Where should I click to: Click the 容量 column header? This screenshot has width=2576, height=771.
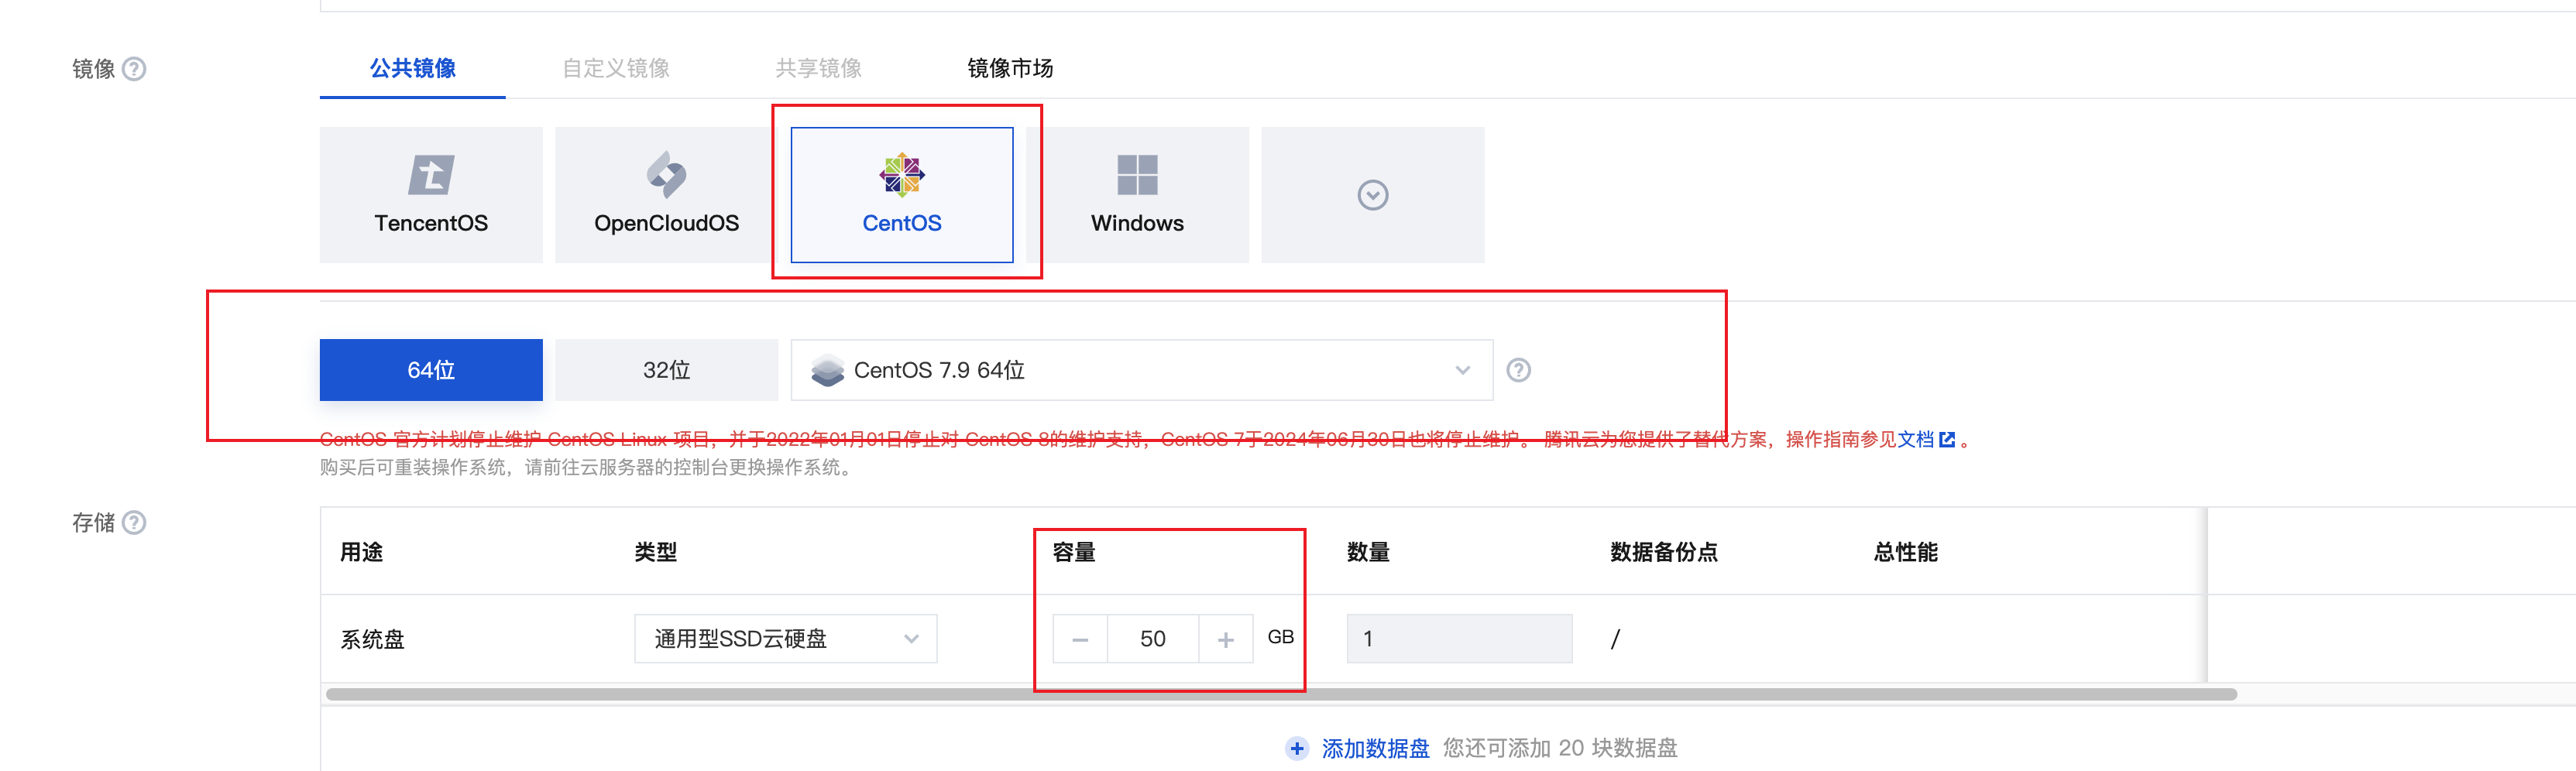[1074, 552]
